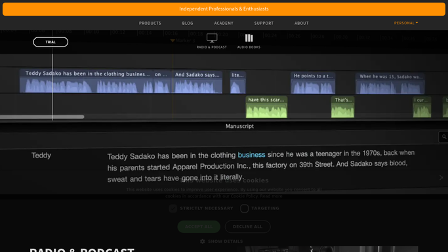Select the 'Teddy Sadako has been' audio clip
The height and width of the screenshot is (252, 448).
pyautogui.click(x=87, y=81)
